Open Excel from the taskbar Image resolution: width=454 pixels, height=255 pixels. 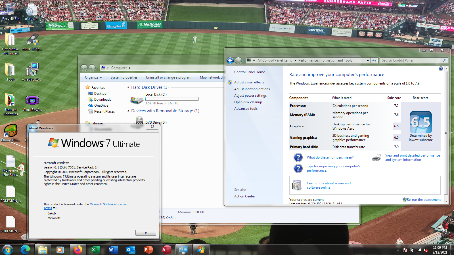coord(95,250)
